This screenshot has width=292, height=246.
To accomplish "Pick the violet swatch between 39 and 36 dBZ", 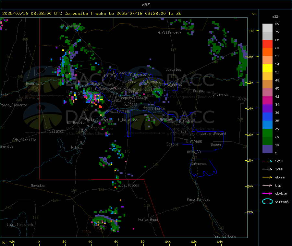I will click(x=267, y=109).
